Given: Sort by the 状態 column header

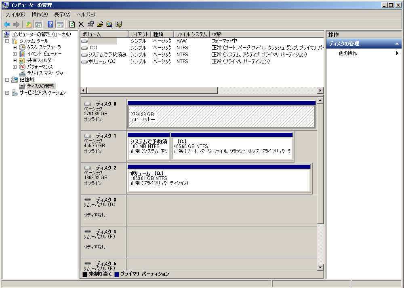Looking at the screenshot, I should point(267,34).
